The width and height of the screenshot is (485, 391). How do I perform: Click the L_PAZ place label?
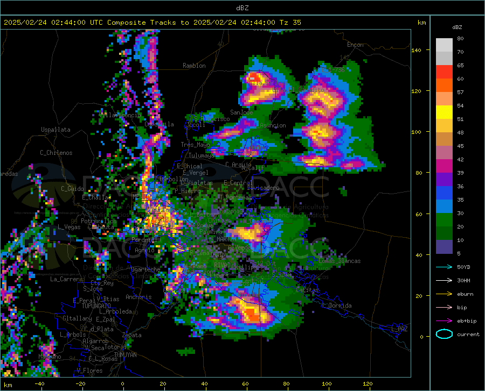click(x=399, y=329)
